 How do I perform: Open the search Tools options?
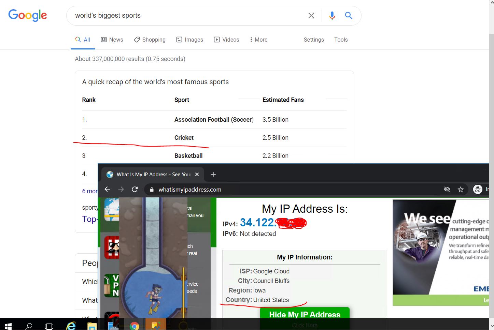(341, 40)
